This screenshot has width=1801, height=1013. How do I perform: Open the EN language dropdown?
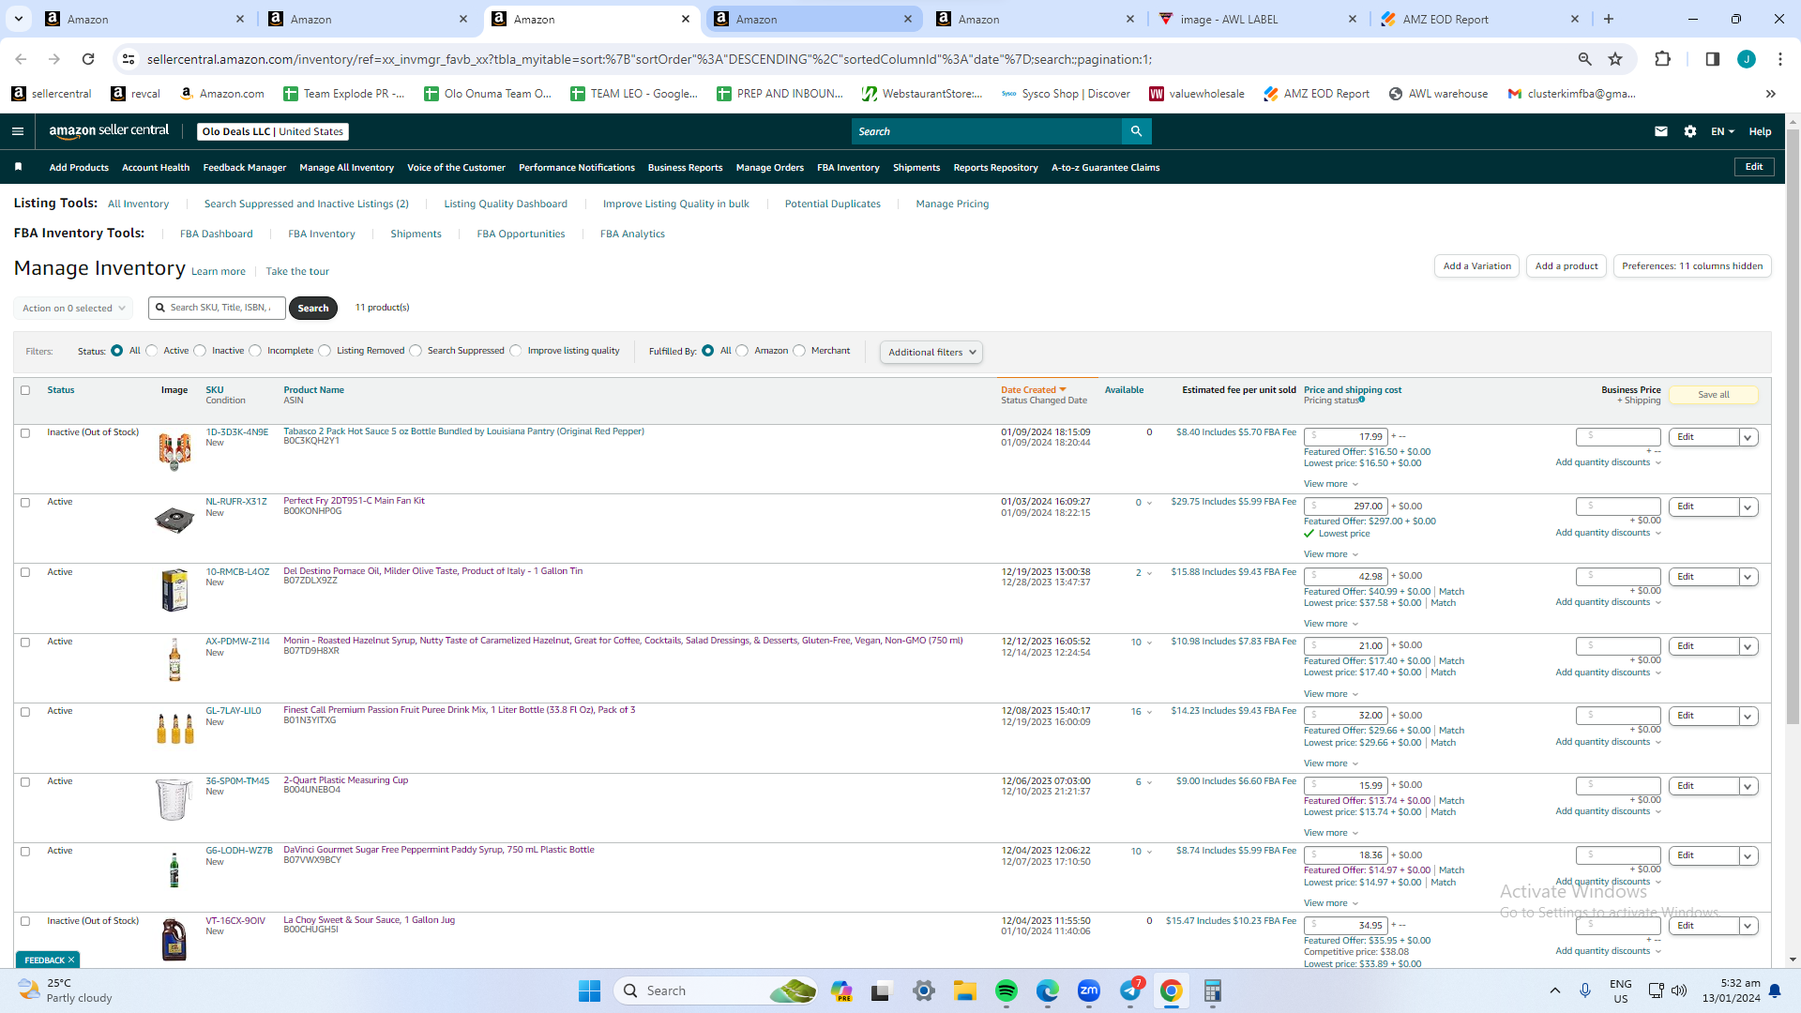[x=1722, y=131]
